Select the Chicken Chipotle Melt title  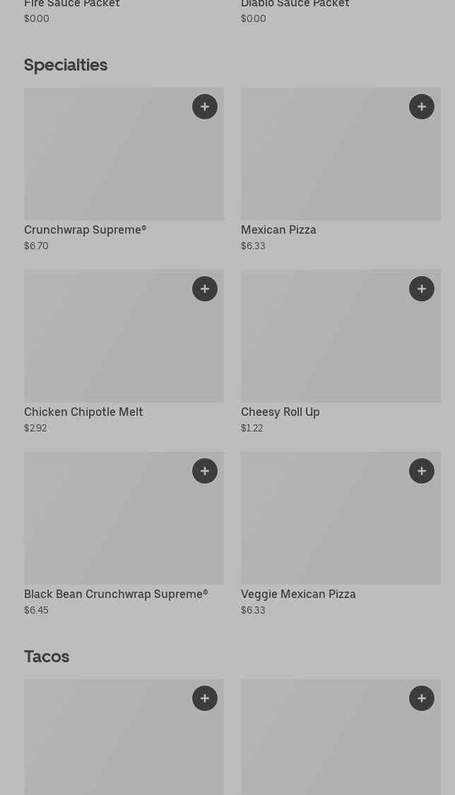tap(83, 412)
